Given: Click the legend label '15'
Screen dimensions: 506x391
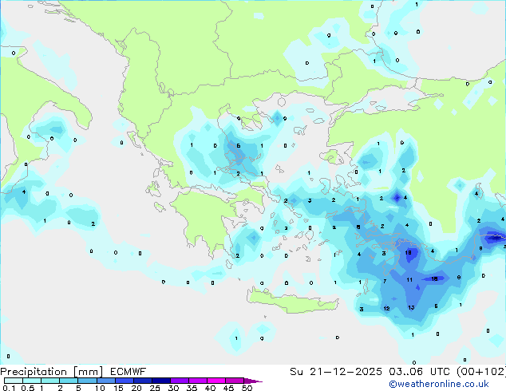Looking at the screenshot, I should 118,388.
